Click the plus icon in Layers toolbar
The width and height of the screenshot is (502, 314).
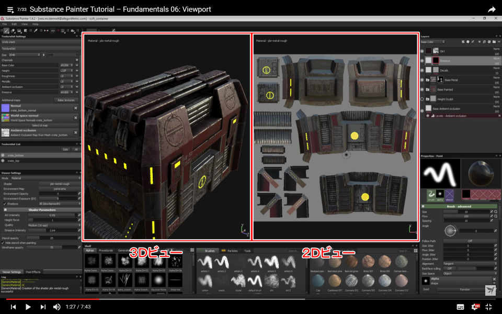click(480, 42)
